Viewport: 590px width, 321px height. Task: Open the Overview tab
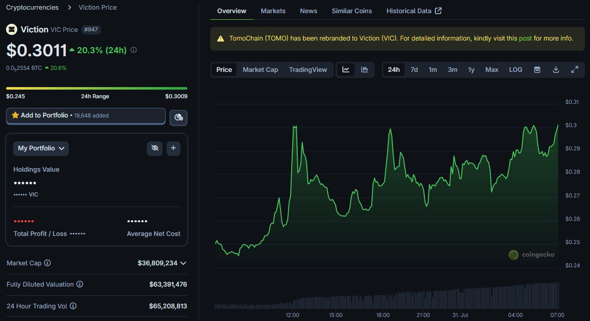pos(231,11)
